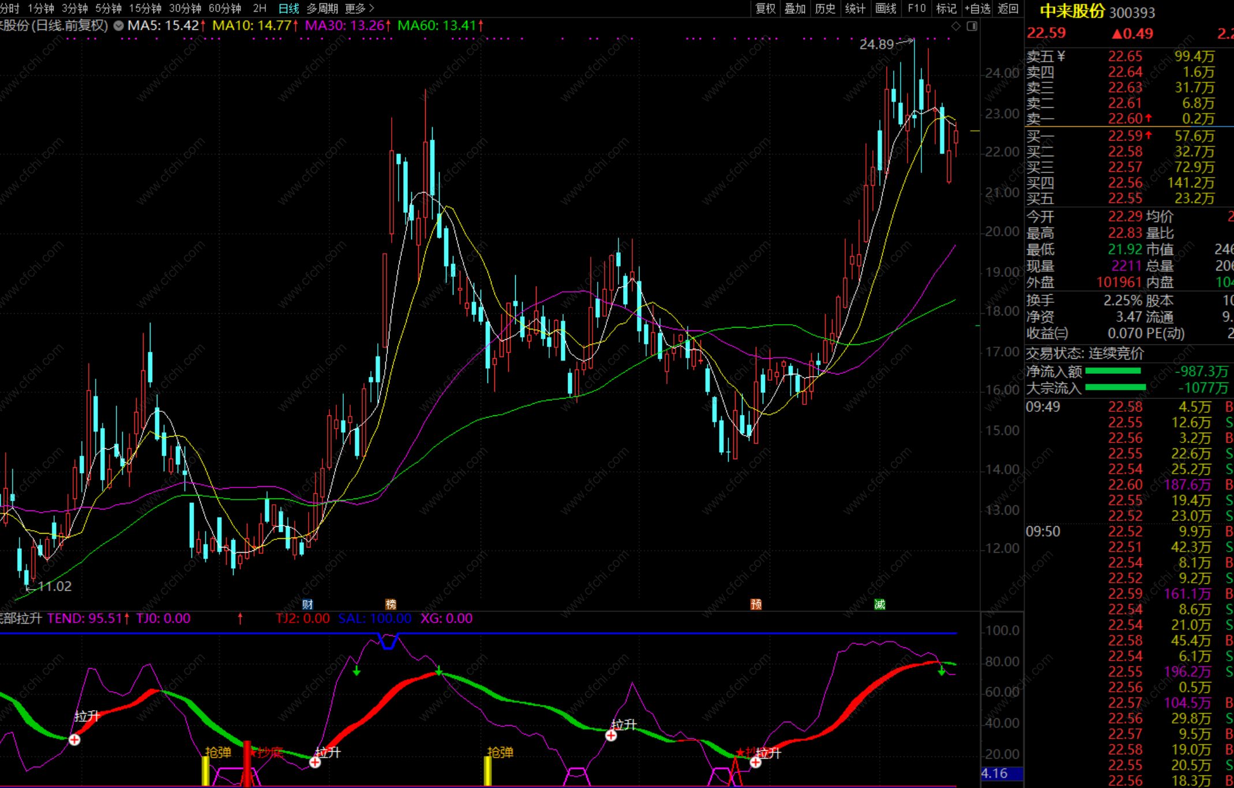Click the first 拉升 signal circle marker
Image resolution: width=1234 pixels, height=788 pixels.
click(x=74, y=740)
